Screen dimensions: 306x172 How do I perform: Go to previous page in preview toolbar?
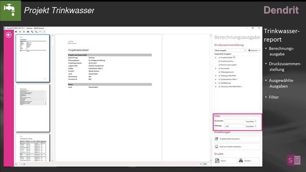20,32
